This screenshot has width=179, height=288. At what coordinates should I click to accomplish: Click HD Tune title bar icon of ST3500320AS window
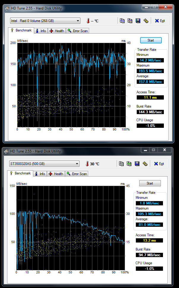tap(7, 151)
